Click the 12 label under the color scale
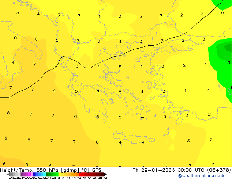Screen dimensions: 232x179 click(x=69, y=178)
